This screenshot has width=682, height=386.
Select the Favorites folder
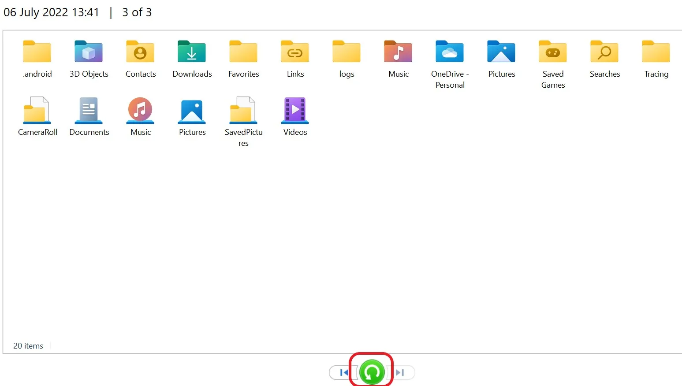point(243,57)
